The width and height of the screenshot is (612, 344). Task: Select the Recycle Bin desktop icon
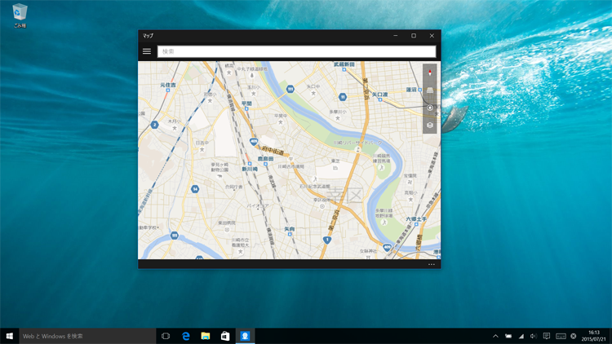point(20,15)
